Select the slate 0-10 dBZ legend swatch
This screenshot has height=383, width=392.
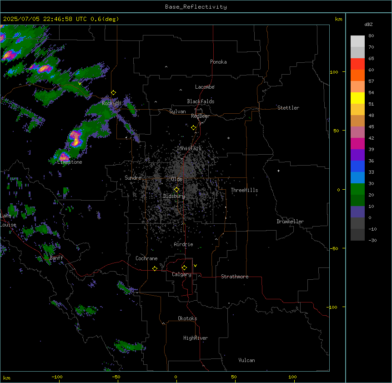[x=357, y=212]
